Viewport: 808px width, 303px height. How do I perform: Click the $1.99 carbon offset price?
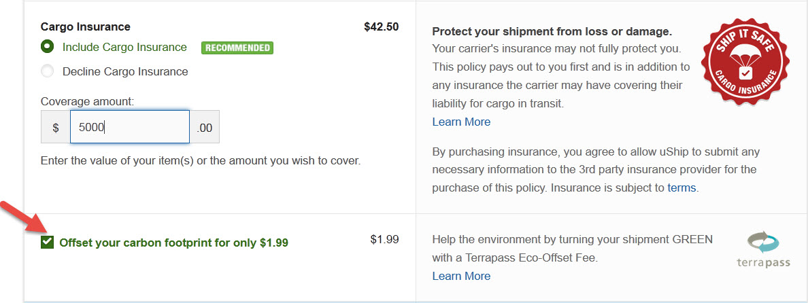coord(384,239)
